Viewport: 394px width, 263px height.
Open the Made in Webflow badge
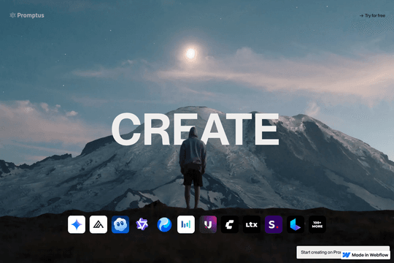(x=366, y=255)
